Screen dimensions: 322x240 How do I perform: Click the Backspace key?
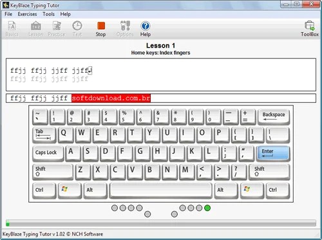[x=274, y=116]
